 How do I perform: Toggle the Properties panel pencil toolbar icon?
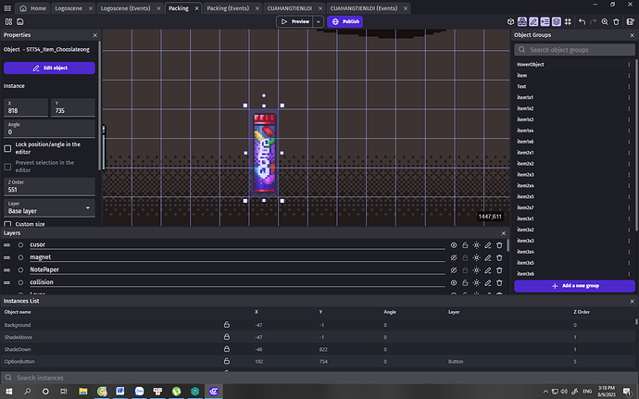pos(533,21)
